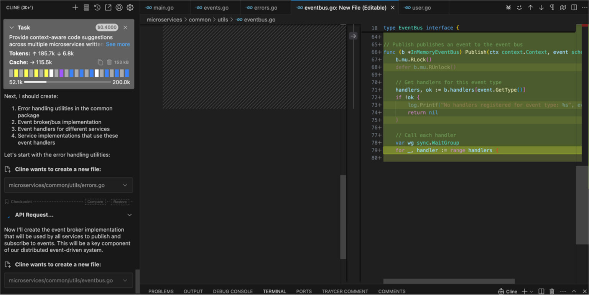This screenshot has width=589, height=295.
Task: Click the context window usage progress bar
Action: point(68,82)
